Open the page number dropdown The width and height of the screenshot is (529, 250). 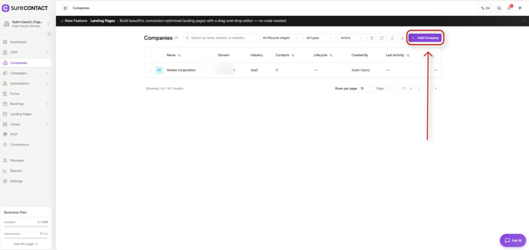coord(393,88)
